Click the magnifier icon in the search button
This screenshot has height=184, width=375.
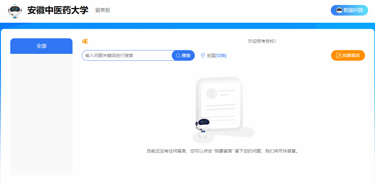[178, 55]
